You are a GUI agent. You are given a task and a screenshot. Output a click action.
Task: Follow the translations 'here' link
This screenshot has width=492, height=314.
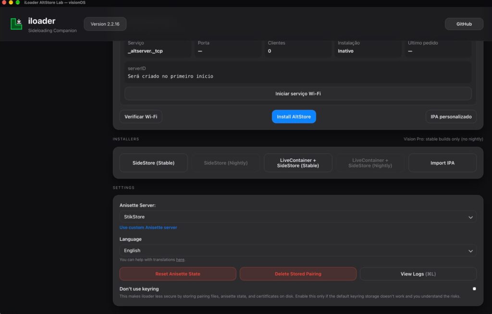(180, 259)
